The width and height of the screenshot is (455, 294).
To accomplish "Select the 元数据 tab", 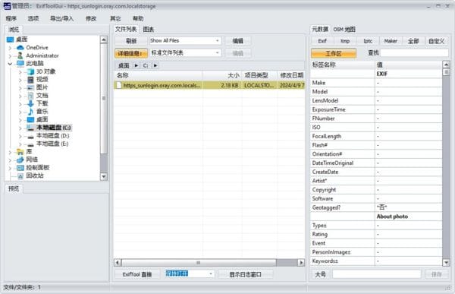I will [320, 29].
